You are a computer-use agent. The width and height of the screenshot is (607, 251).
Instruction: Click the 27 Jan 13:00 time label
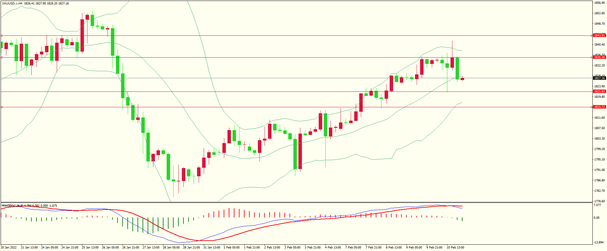click(151, 248)
